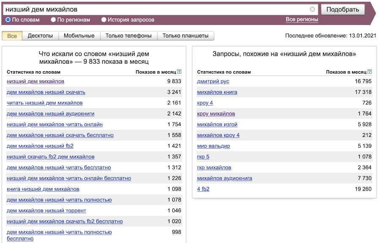380x243 pixels.
Task: Select the "По регионам" radio button
Action: click(x=53, y=20)
